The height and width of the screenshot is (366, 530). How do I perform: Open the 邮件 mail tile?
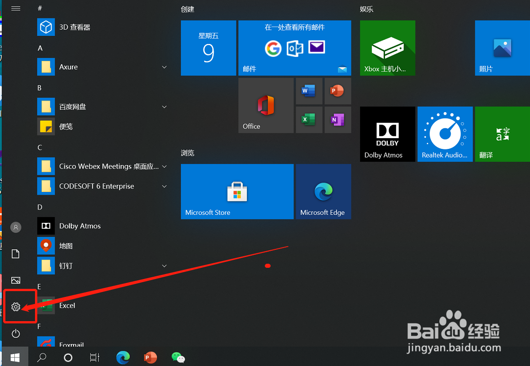[295, 48]
